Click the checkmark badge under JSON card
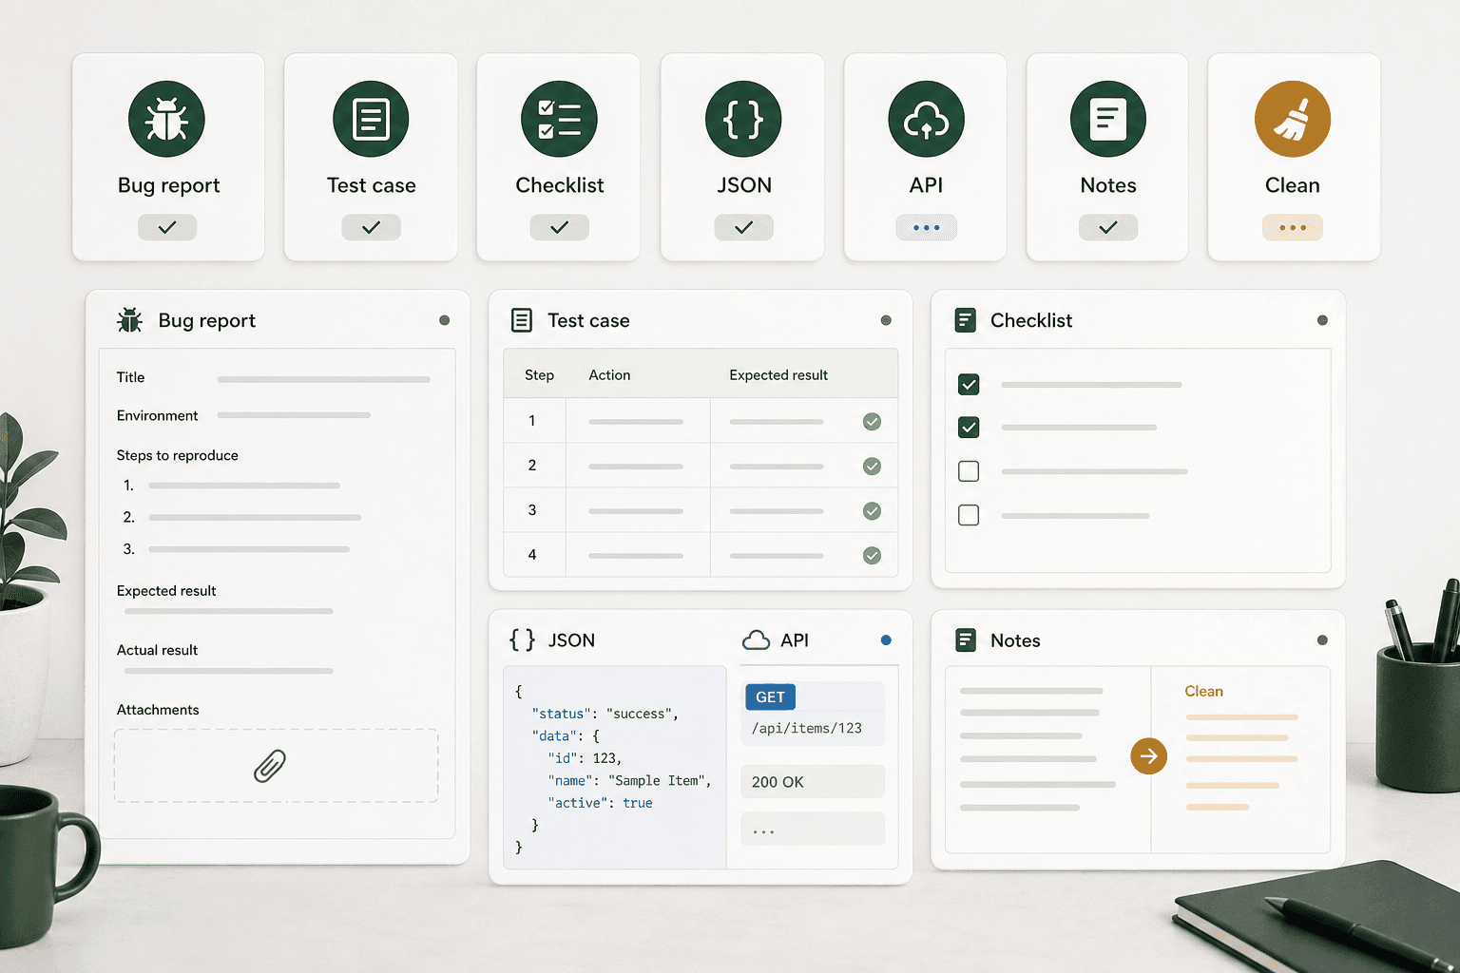This screenshot has width=1460, height=973. pos(743,227)
